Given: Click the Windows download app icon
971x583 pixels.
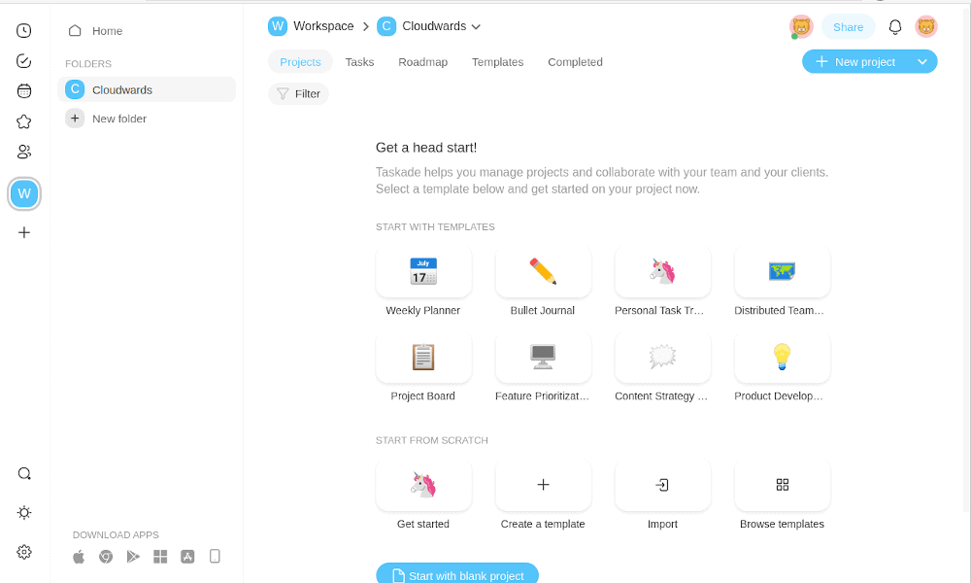Looking at the screenshot, I should pos(160,557).
